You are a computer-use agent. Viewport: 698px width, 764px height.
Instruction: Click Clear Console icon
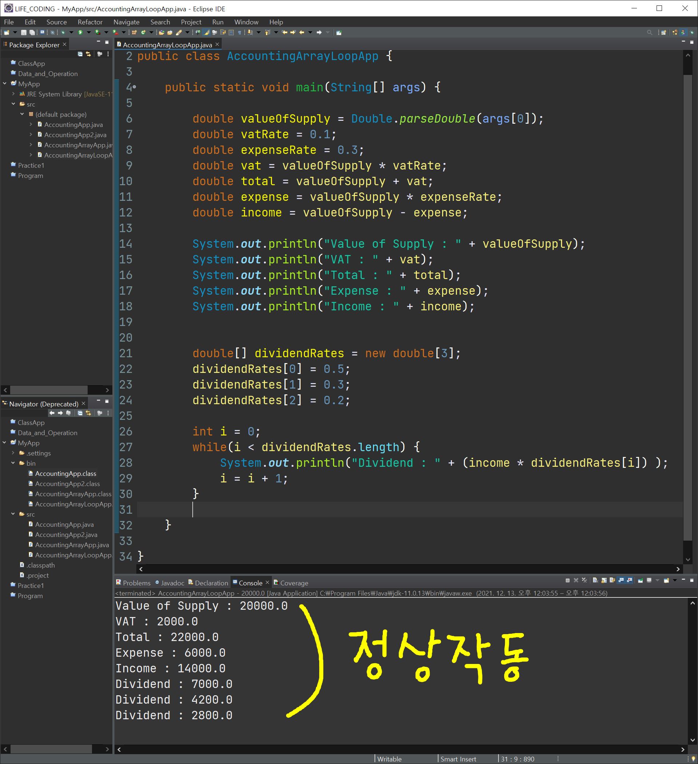click(595, 580)
